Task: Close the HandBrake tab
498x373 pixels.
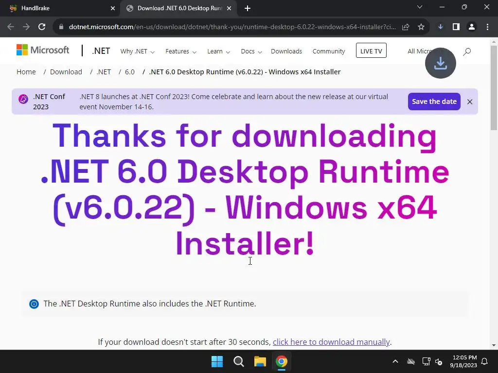Action: coord(113,8)
